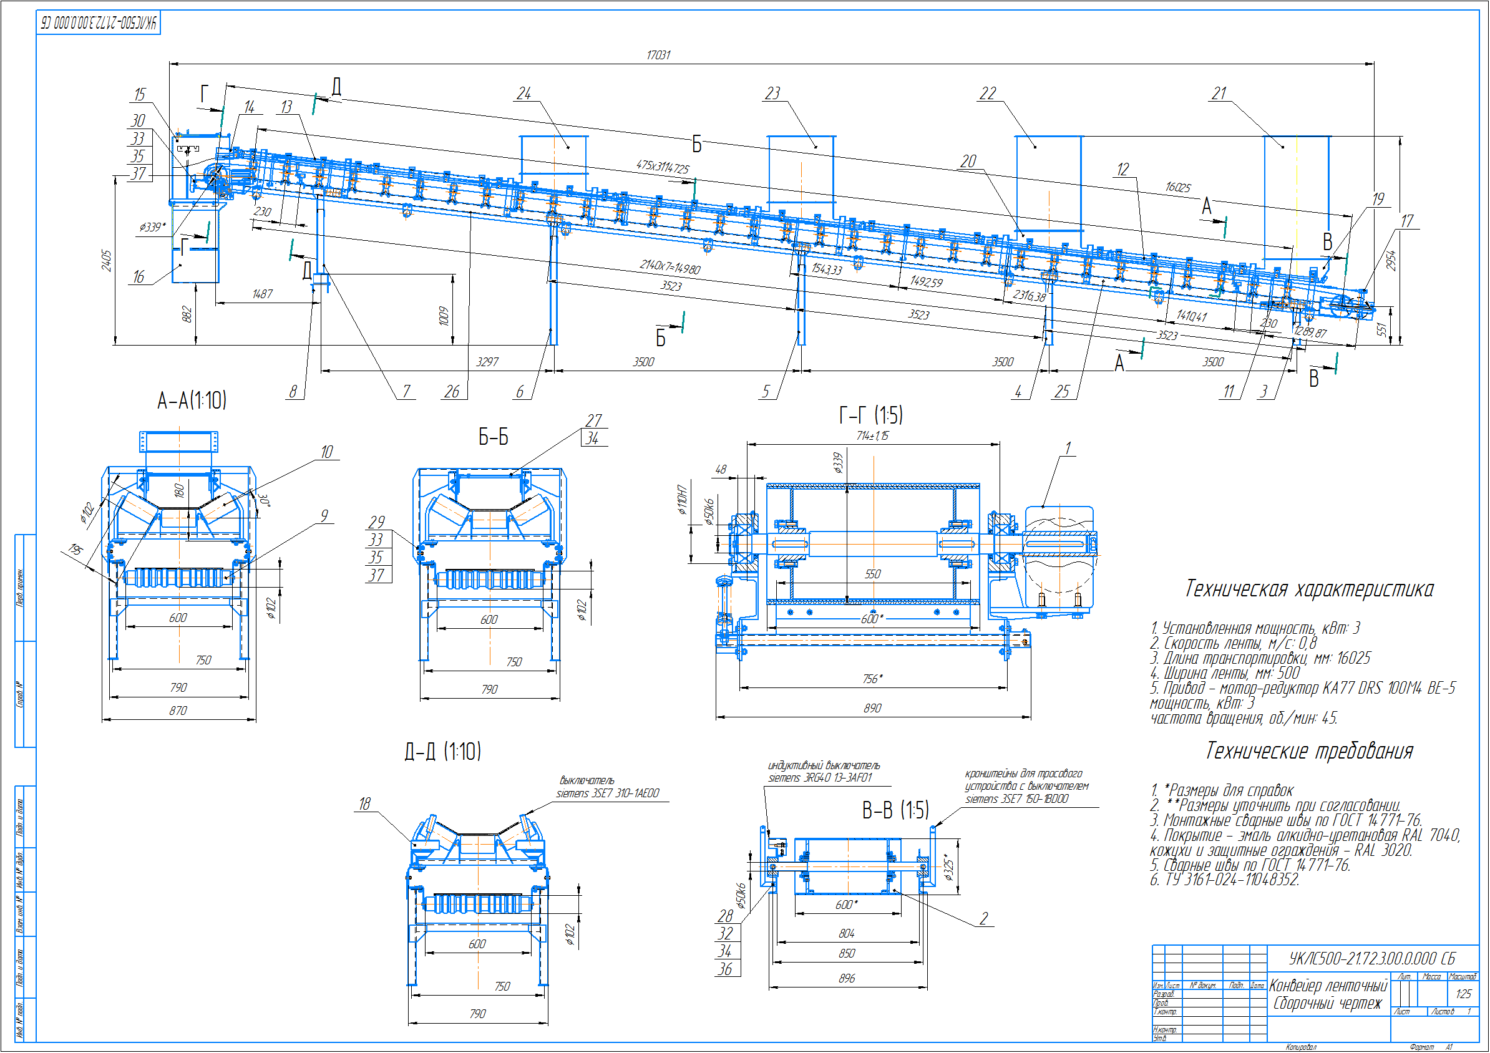Image resolution: width=1490 pixels, height=1053 pixels.
Task: Click the line Скорость ленты, м/с: 0,8
Action: [x=1234, y=644]
